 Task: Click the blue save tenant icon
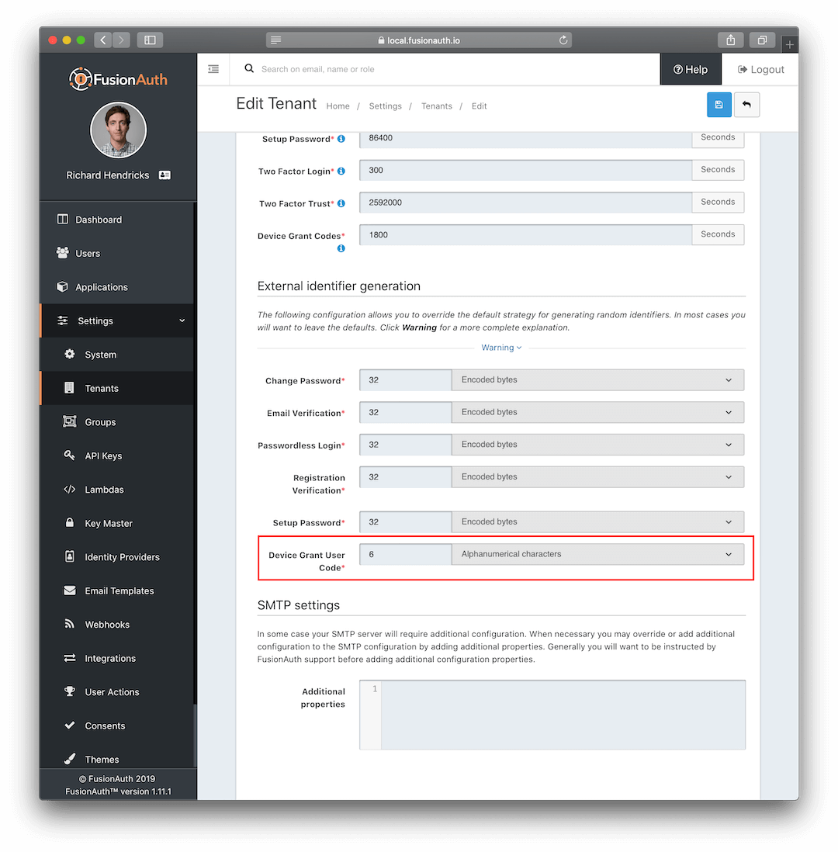(x=719, y=105)
